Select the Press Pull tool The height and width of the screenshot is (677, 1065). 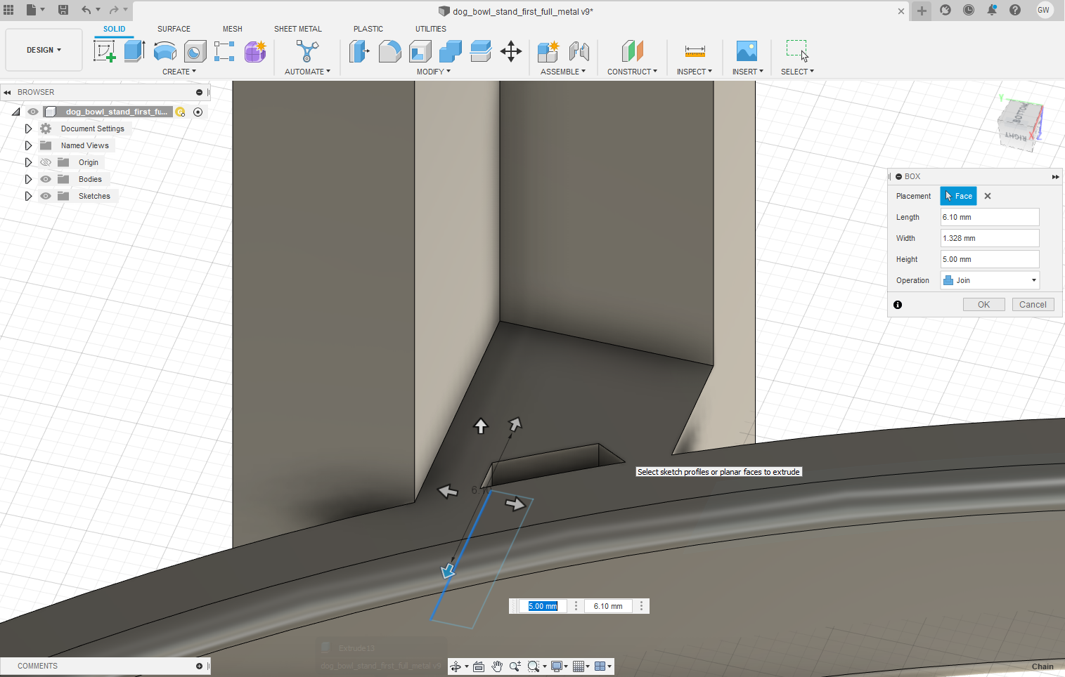click(359, 51)
